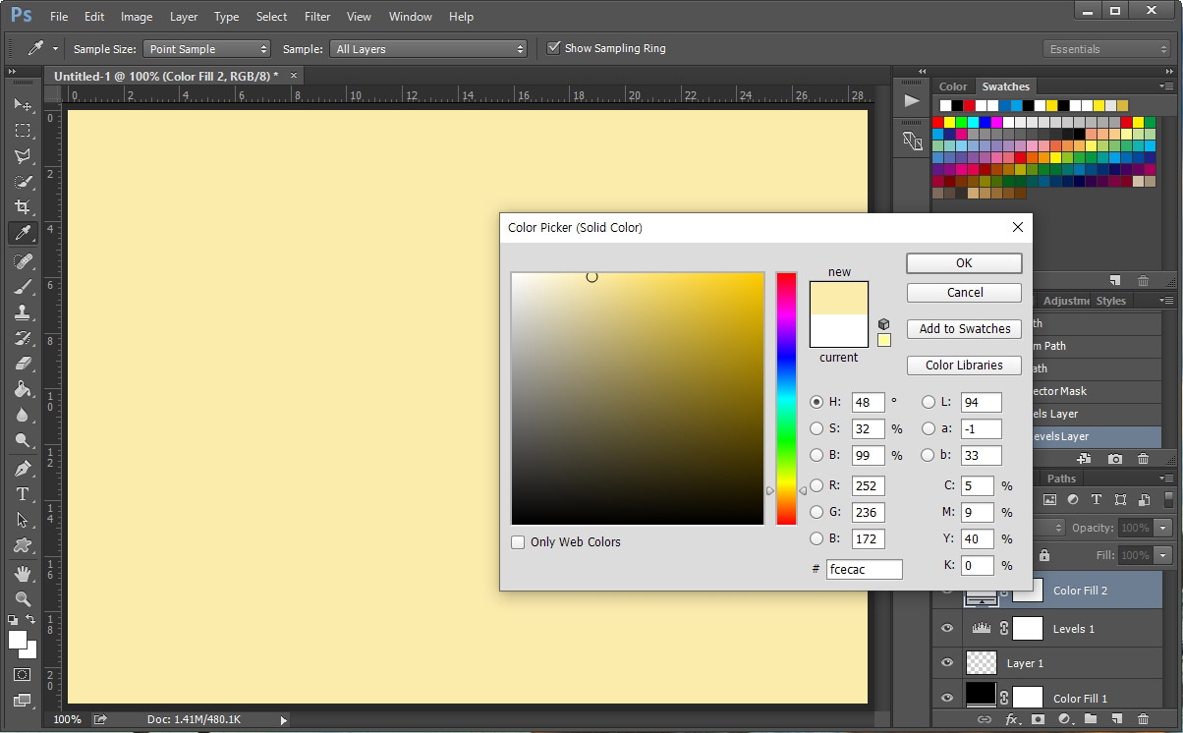Screen dimensions: 1183x733
Task: Select the Paint Bucket tool
Action: pyautogui.click(x=23, y=389)
